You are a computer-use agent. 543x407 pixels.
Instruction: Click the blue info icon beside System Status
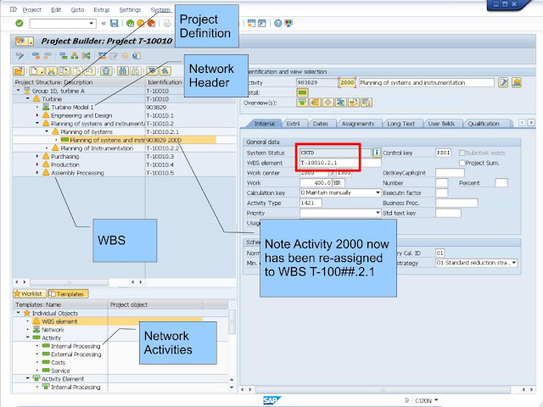point(377,153)
